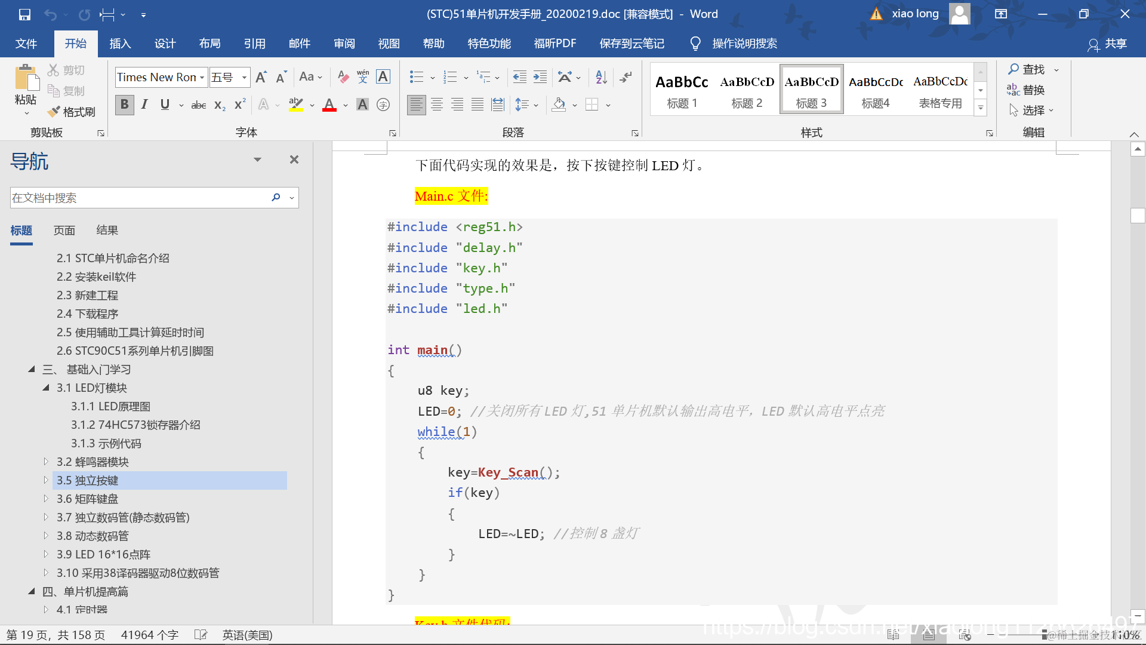The image size is (1146, 645).
Task: Open the font name dropdown
Action: click(x=202, y=78)
